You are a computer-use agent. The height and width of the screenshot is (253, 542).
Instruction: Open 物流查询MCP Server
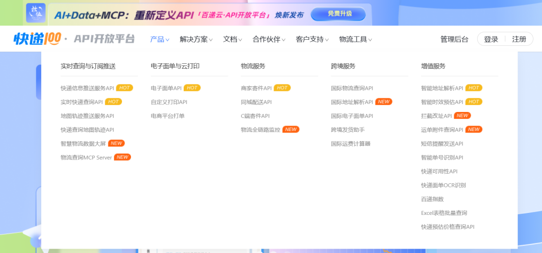[x=86, y=157]
